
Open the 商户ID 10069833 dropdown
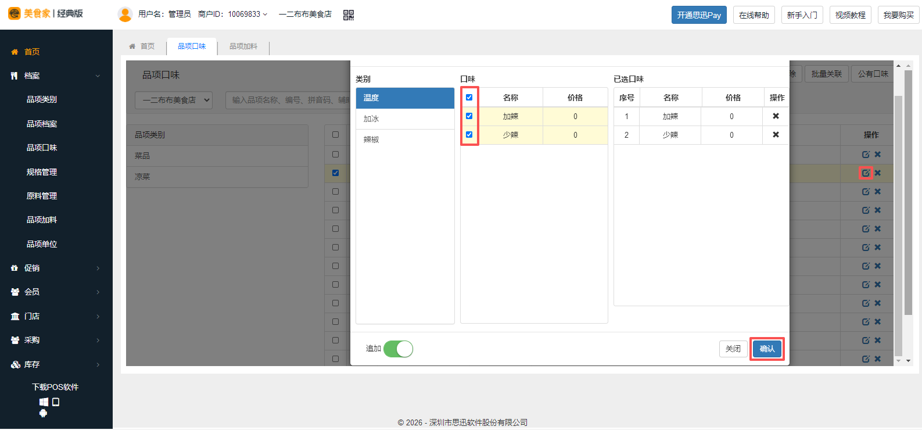pos(233,14)
